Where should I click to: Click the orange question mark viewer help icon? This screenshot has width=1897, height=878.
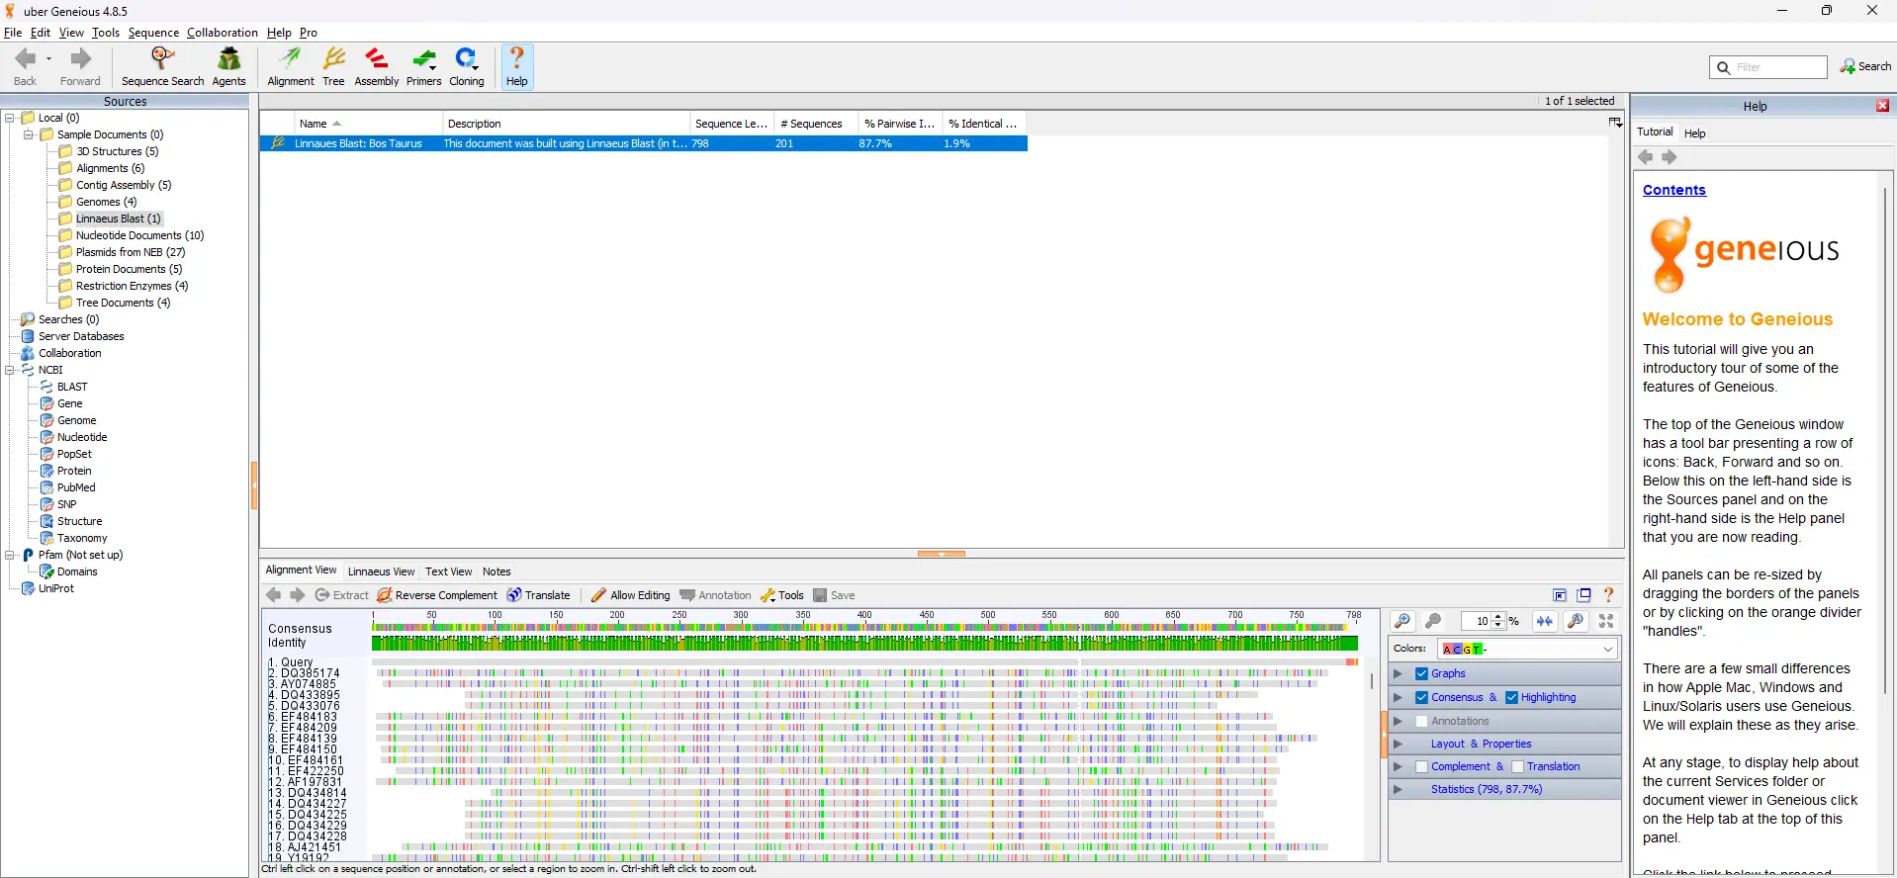[1609, 595]
